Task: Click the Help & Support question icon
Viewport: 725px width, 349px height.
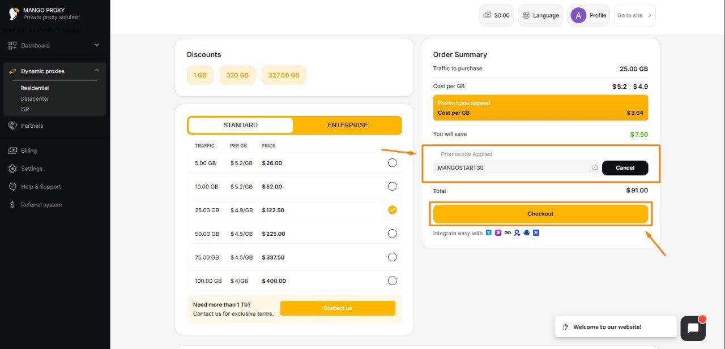Action: pos(12,187)
